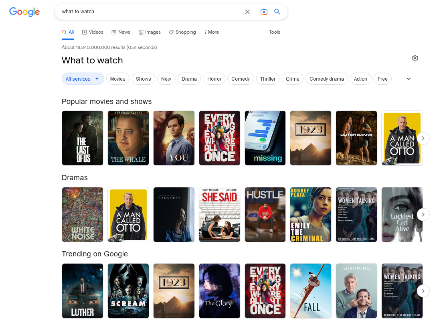The image size is (435, 327).
Task: Open the 1923 poster in Trending row
Action: (x=174, y=291)
